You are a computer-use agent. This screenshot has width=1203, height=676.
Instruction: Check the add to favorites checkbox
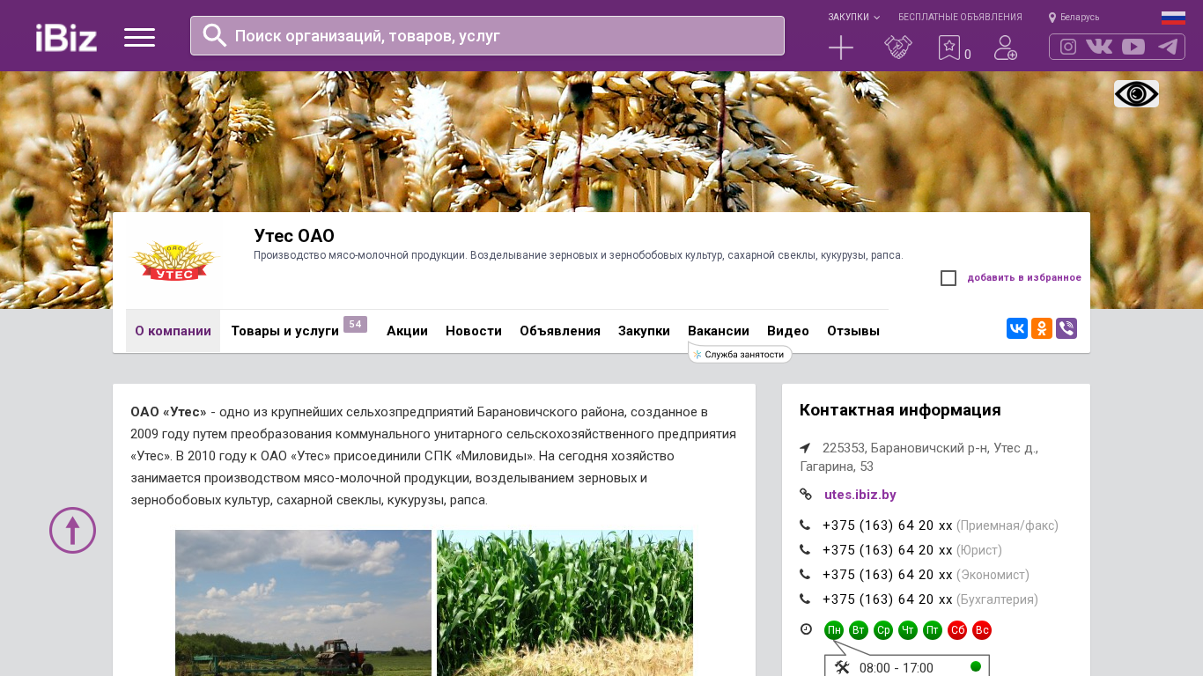948,278
